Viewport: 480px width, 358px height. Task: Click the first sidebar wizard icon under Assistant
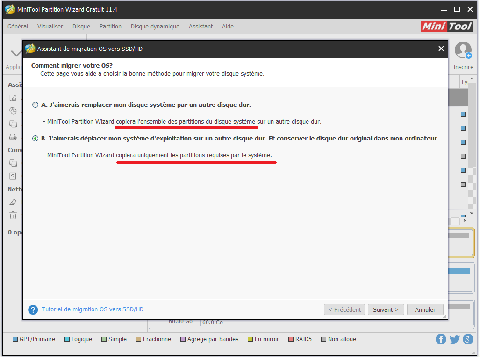point(13,98)
